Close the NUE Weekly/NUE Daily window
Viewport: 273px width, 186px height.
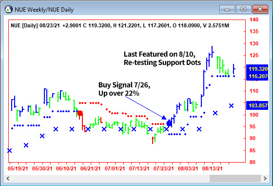pyautogui.click(x=260, y=9)
